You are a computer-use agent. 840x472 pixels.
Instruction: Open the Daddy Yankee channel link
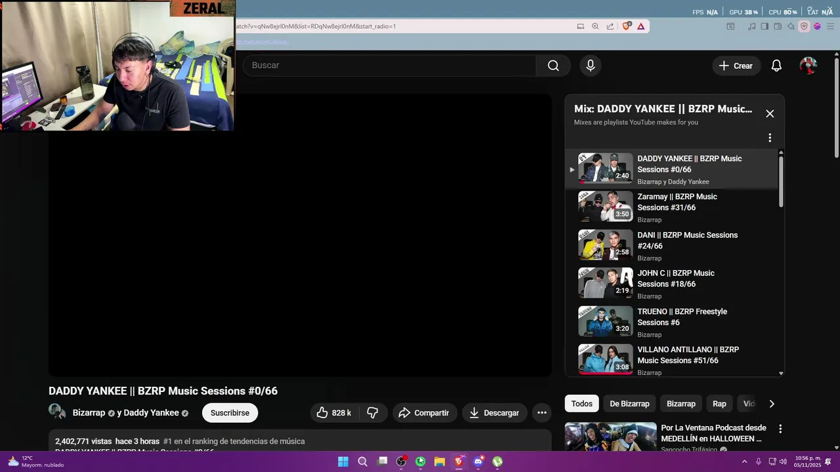coord(151,413)
